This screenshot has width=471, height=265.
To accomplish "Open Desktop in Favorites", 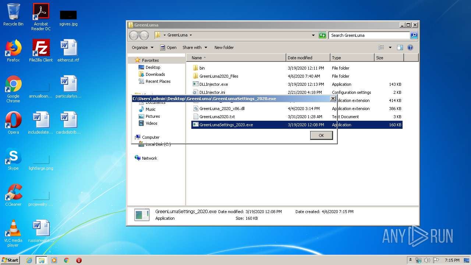I will click(x=153, y=67).
